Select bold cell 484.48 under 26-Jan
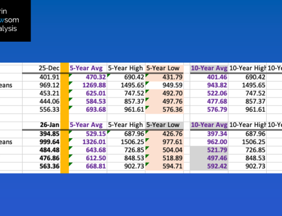The image size is (282, 216). tap(41, 150)
